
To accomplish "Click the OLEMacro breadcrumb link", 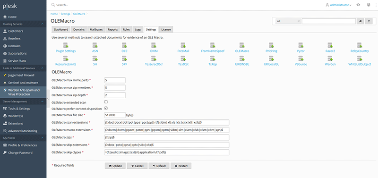I will coord(79,14).
